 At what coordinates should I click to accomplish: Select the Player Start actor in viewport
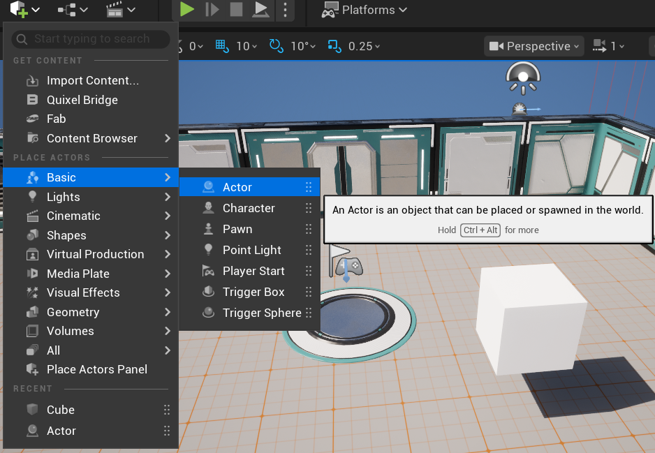pos(346,262)
